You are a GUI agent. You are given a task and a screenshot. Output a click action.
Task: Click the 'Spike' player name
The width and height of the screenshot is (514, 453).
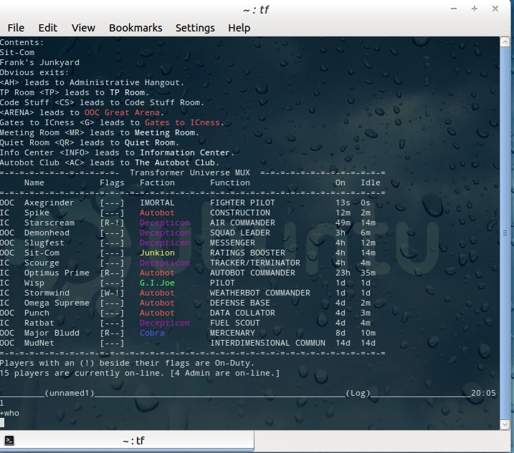(37, 213)
